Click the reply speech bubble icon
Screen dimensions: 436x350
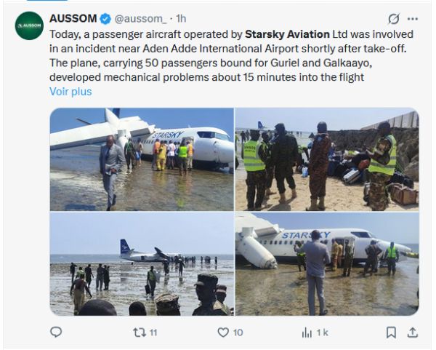pos(56,333)
